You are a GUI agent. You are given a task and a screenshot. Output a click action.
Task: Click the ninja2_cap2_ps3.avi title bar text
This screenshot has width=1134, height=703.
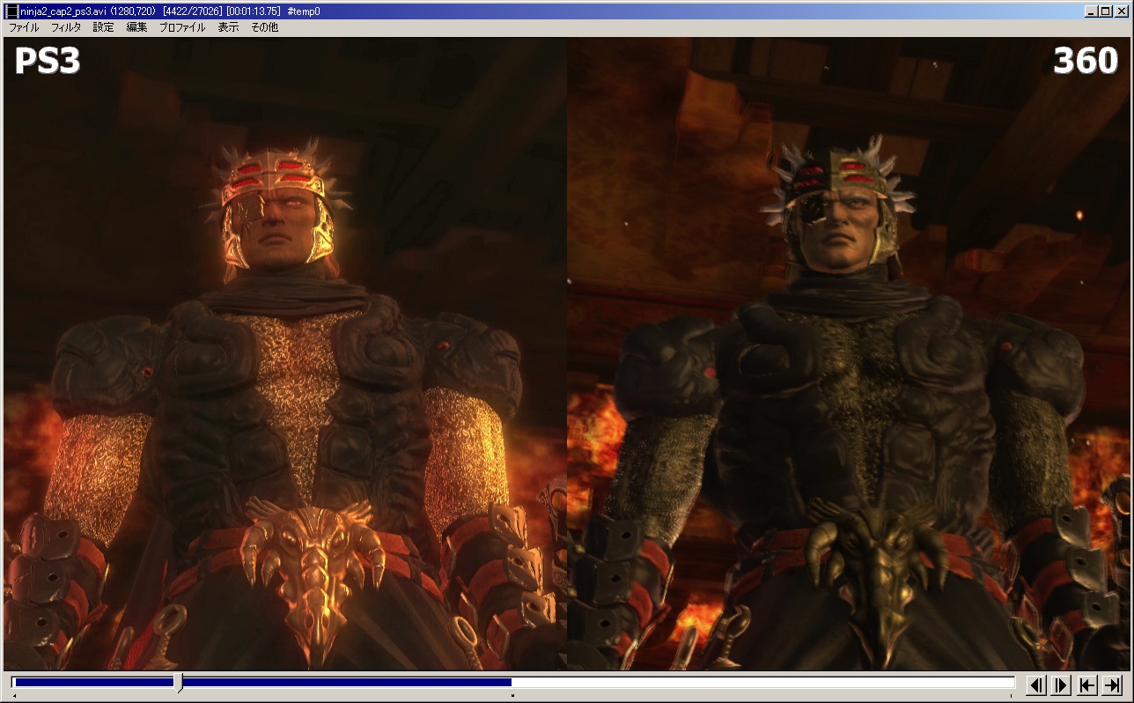[x=63, y=11]
